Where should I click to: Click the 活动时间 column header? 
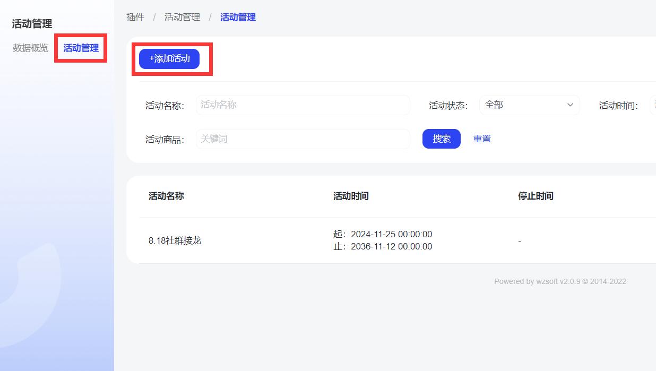coord(351,196)
